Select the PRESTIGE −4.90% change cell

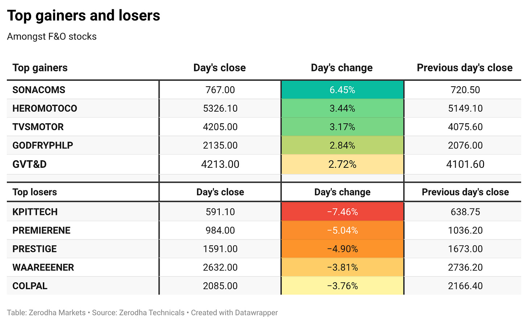pyautogui.click(x=342, y=249)
